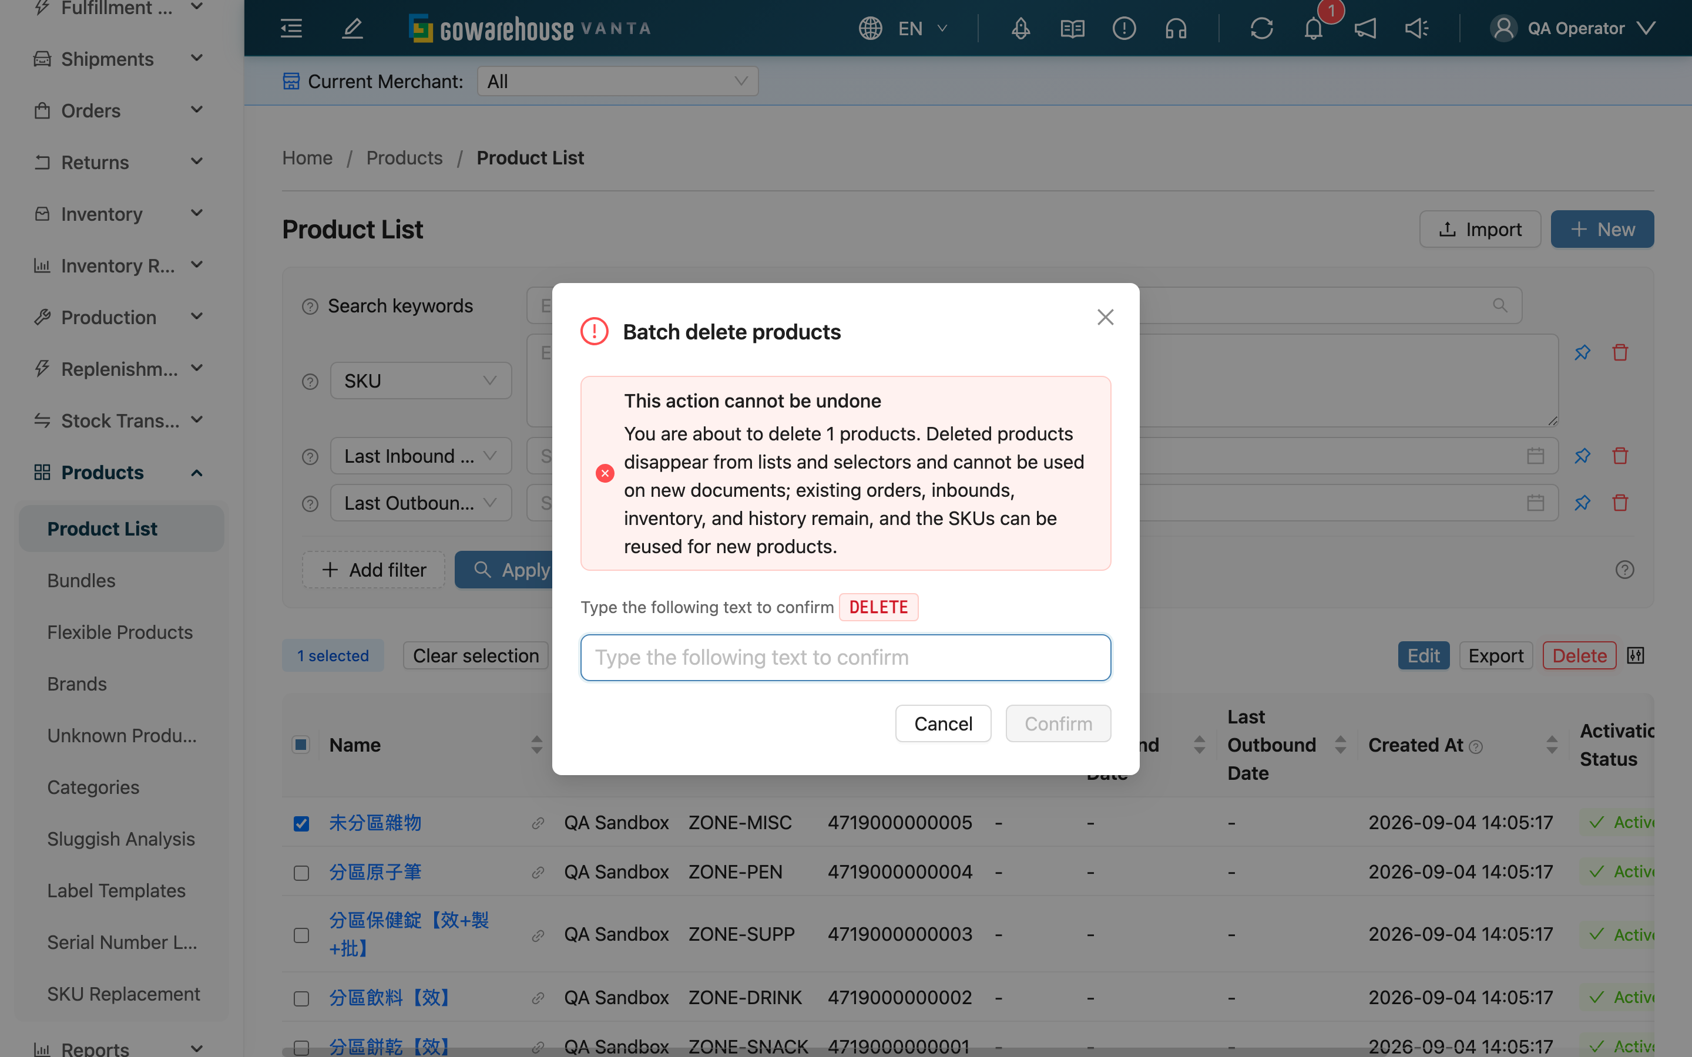Delete the SKU filter row
The width and height of the screenshot is (1692, 1057).
point(1620,352)
